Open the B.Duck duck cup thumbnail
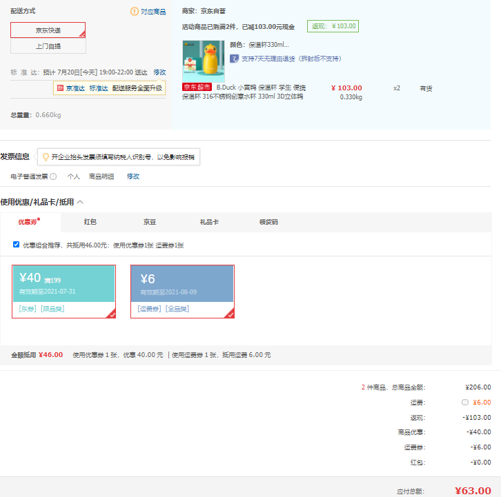This screenshot has width=501, height=497. click(203, 61)
